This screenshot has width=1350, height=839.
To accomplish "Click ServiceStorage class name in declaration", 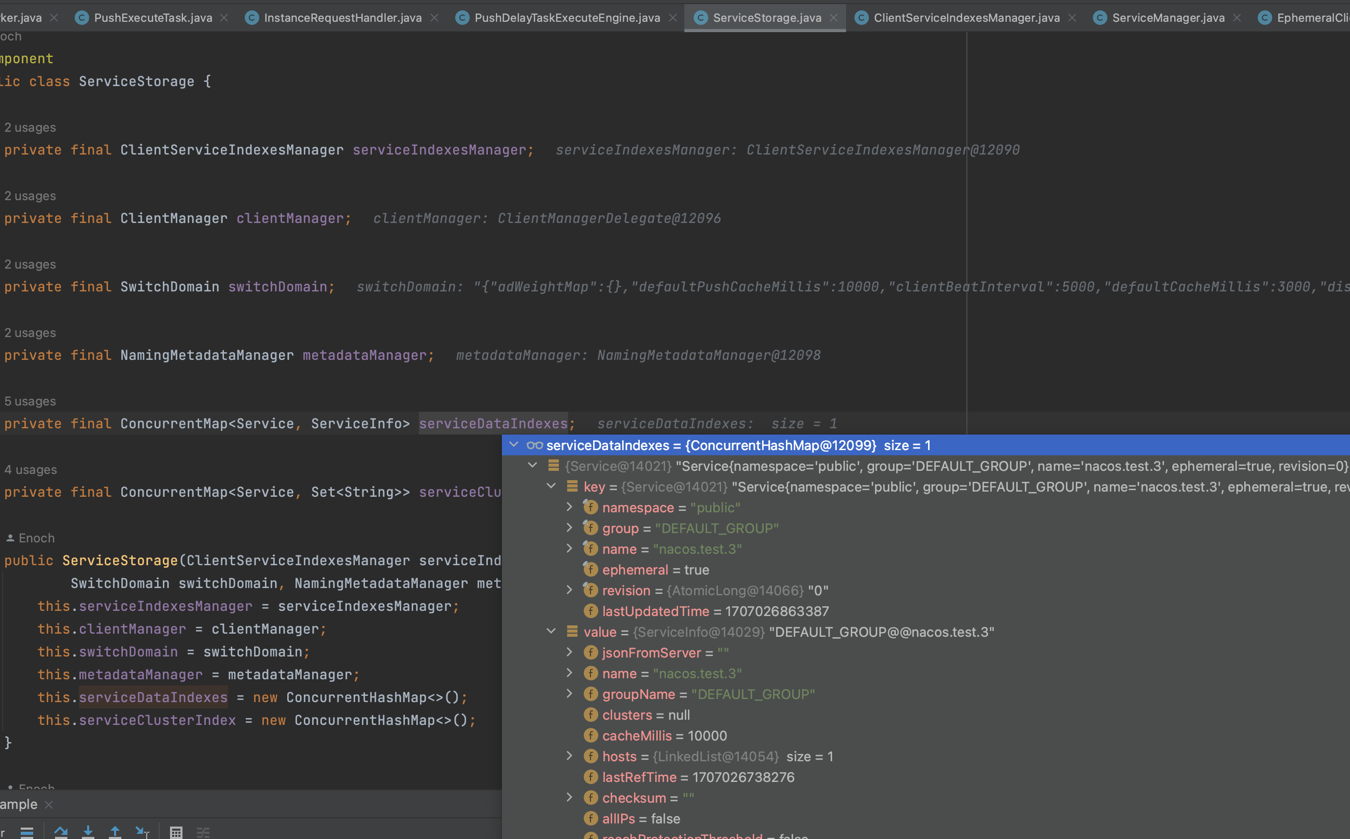I will (136, 81).
